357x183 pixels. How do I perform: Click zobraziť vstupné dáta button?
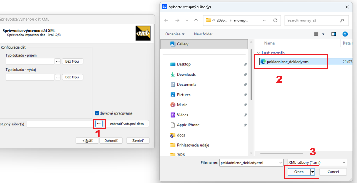click(127, 124)
